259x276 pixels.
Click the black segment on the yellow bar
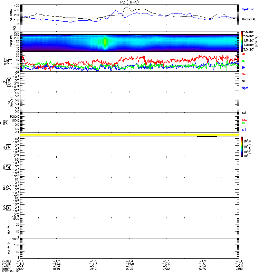[x=207, y=136]
